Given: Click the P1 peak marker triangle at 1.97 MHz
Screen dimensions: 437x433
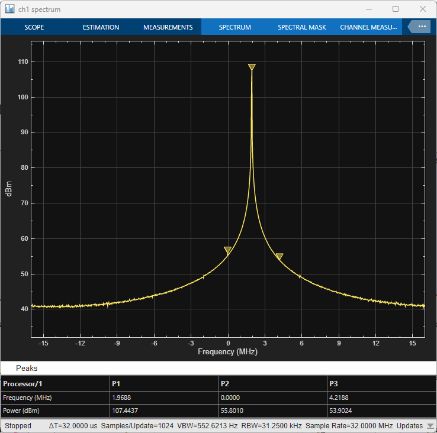Looking at the screenshot, I should (x=252, y=67).
